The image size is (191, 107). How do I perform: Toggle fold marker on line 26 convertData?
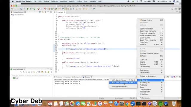[x=58, y=62]
